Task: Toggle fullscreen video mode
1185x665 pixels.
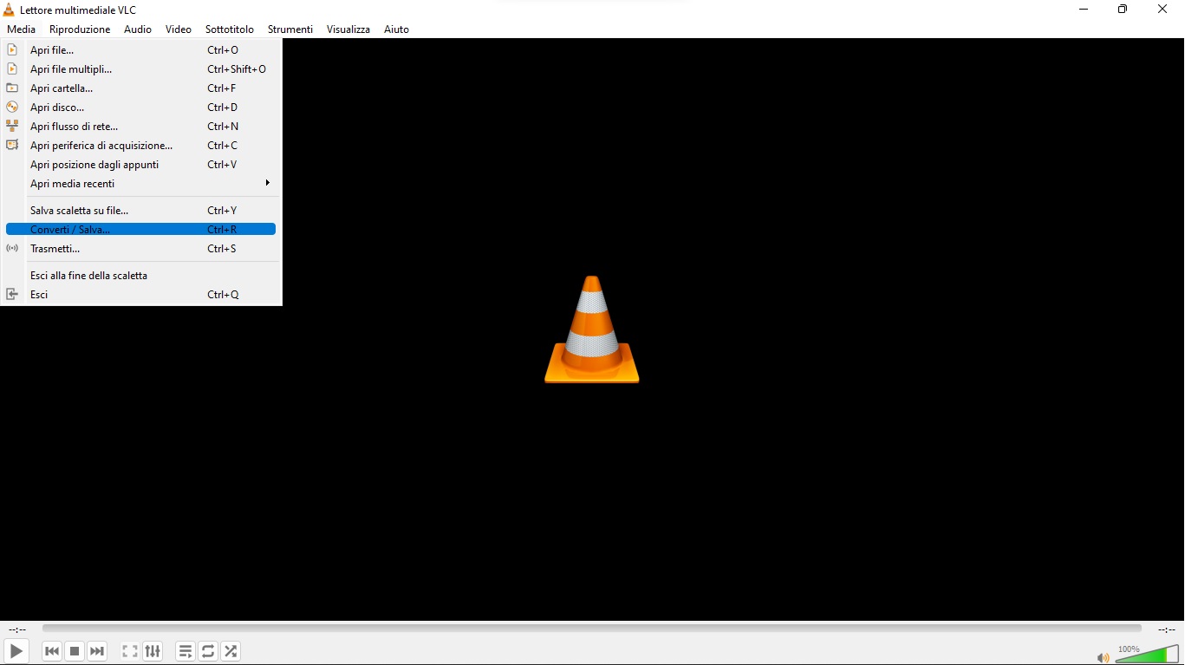Action: [x=129, y=651]
